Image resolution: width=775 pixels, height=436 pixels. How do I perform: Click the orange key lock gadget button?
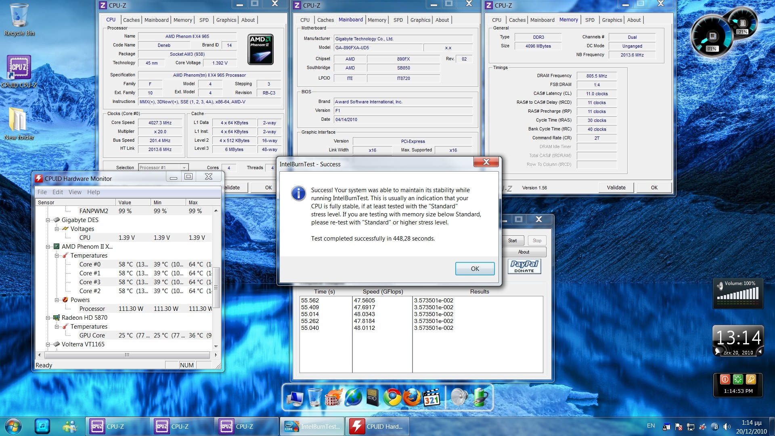(x=751, y=379)
